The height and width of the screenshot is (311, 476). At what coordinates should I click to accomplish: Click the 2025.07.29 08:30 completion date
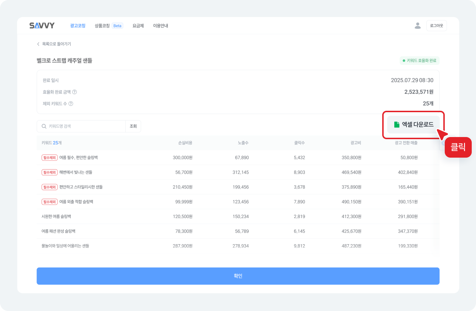(x=412, y=80)
